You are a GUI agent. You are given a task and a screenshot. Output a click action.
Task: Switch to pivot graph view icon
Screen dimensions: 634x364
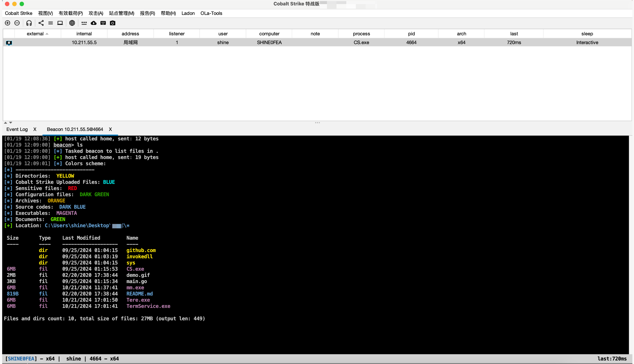pos(41,23)
